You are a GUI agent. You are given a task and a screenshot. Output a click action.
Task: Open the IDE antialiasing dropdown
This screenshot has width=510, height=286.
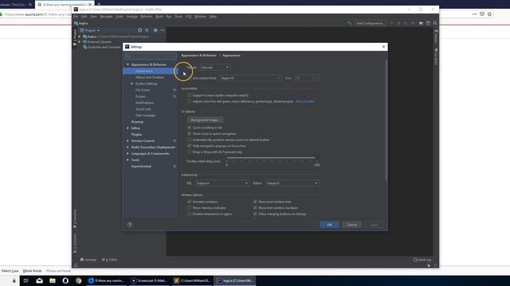point(222,184)
